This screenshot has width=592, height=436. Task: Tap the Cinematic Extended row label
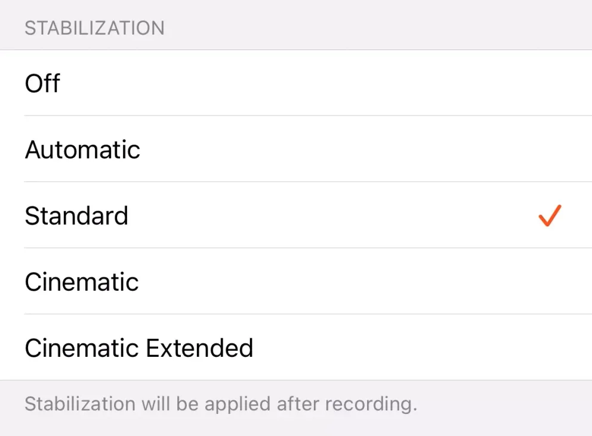(138, 348)
